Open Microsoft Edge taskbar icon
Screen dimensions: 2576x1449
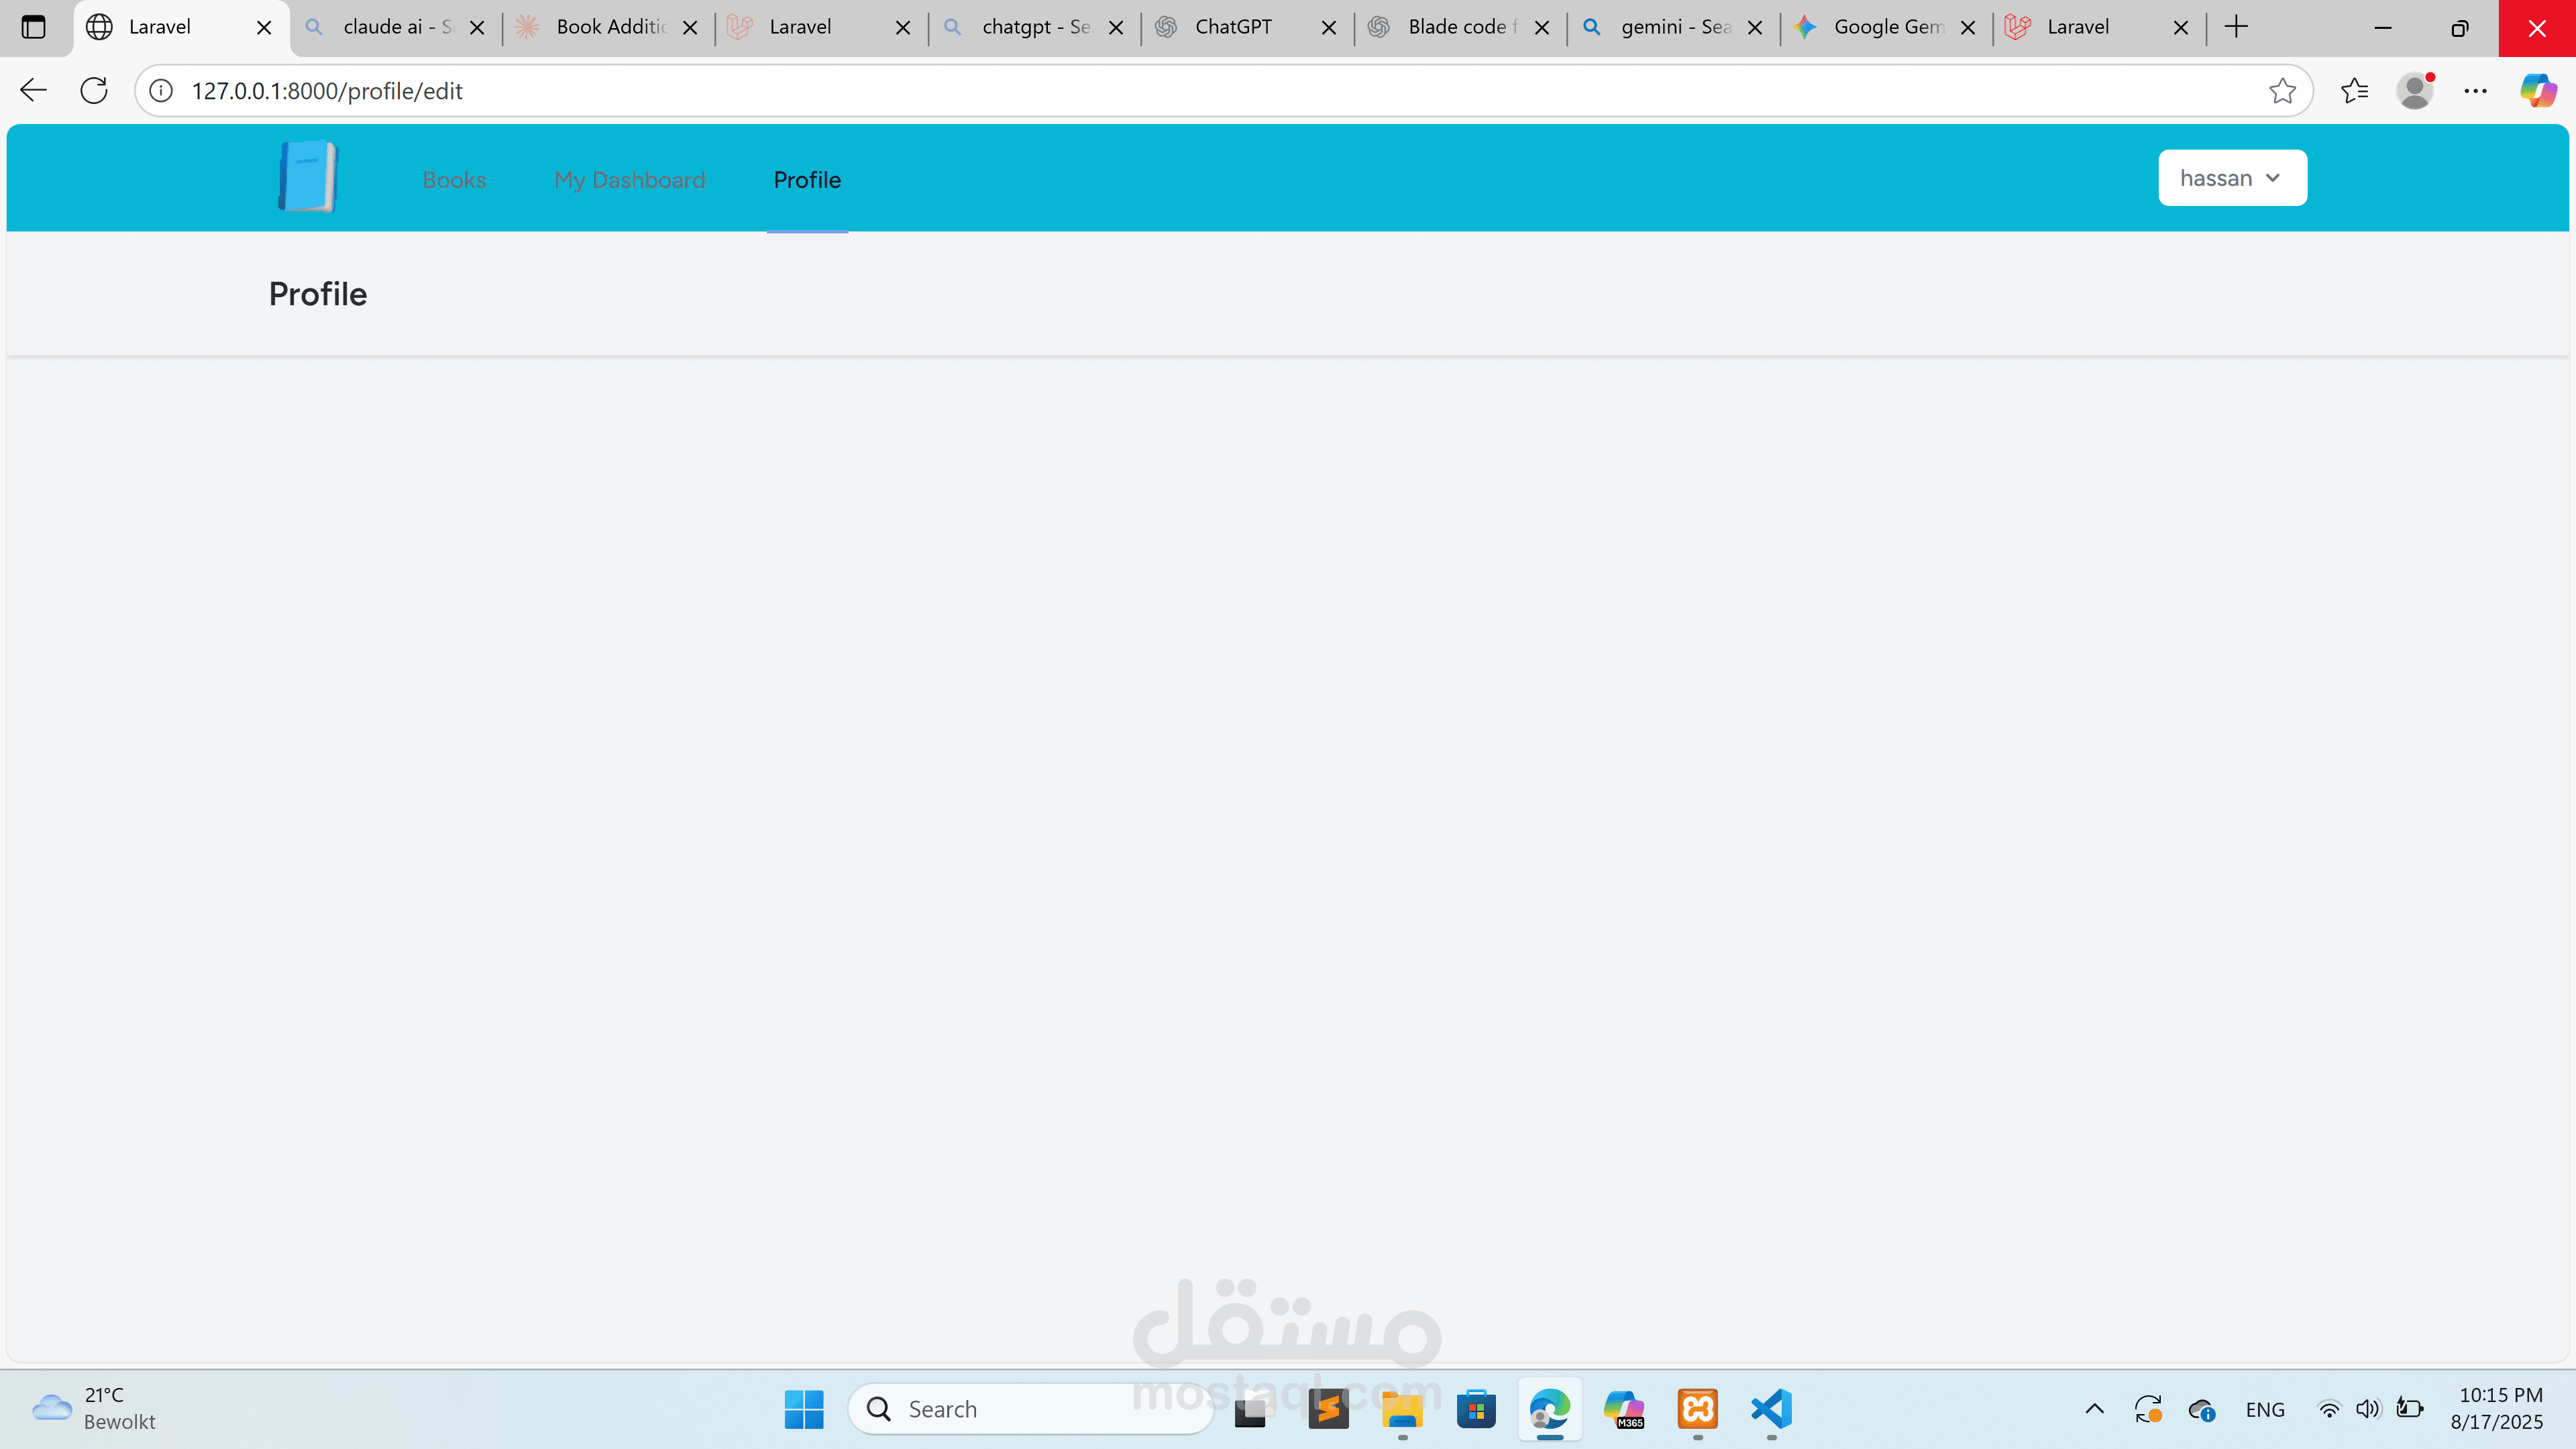[x=1550, y=1409]
